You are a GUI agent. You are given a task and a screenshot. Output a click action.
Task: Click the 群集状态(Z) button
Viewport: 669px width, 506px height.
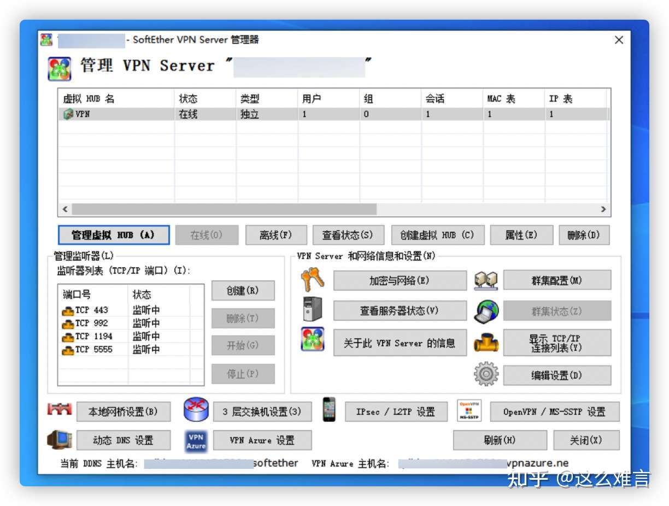557,311
